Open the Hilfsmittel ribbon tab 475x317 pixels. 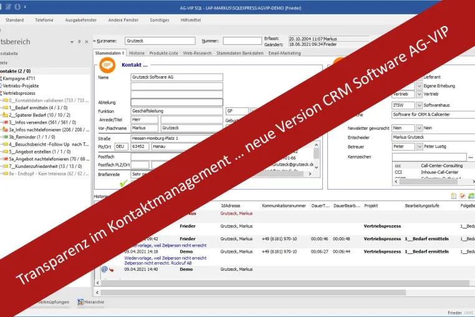coord(191,20)
